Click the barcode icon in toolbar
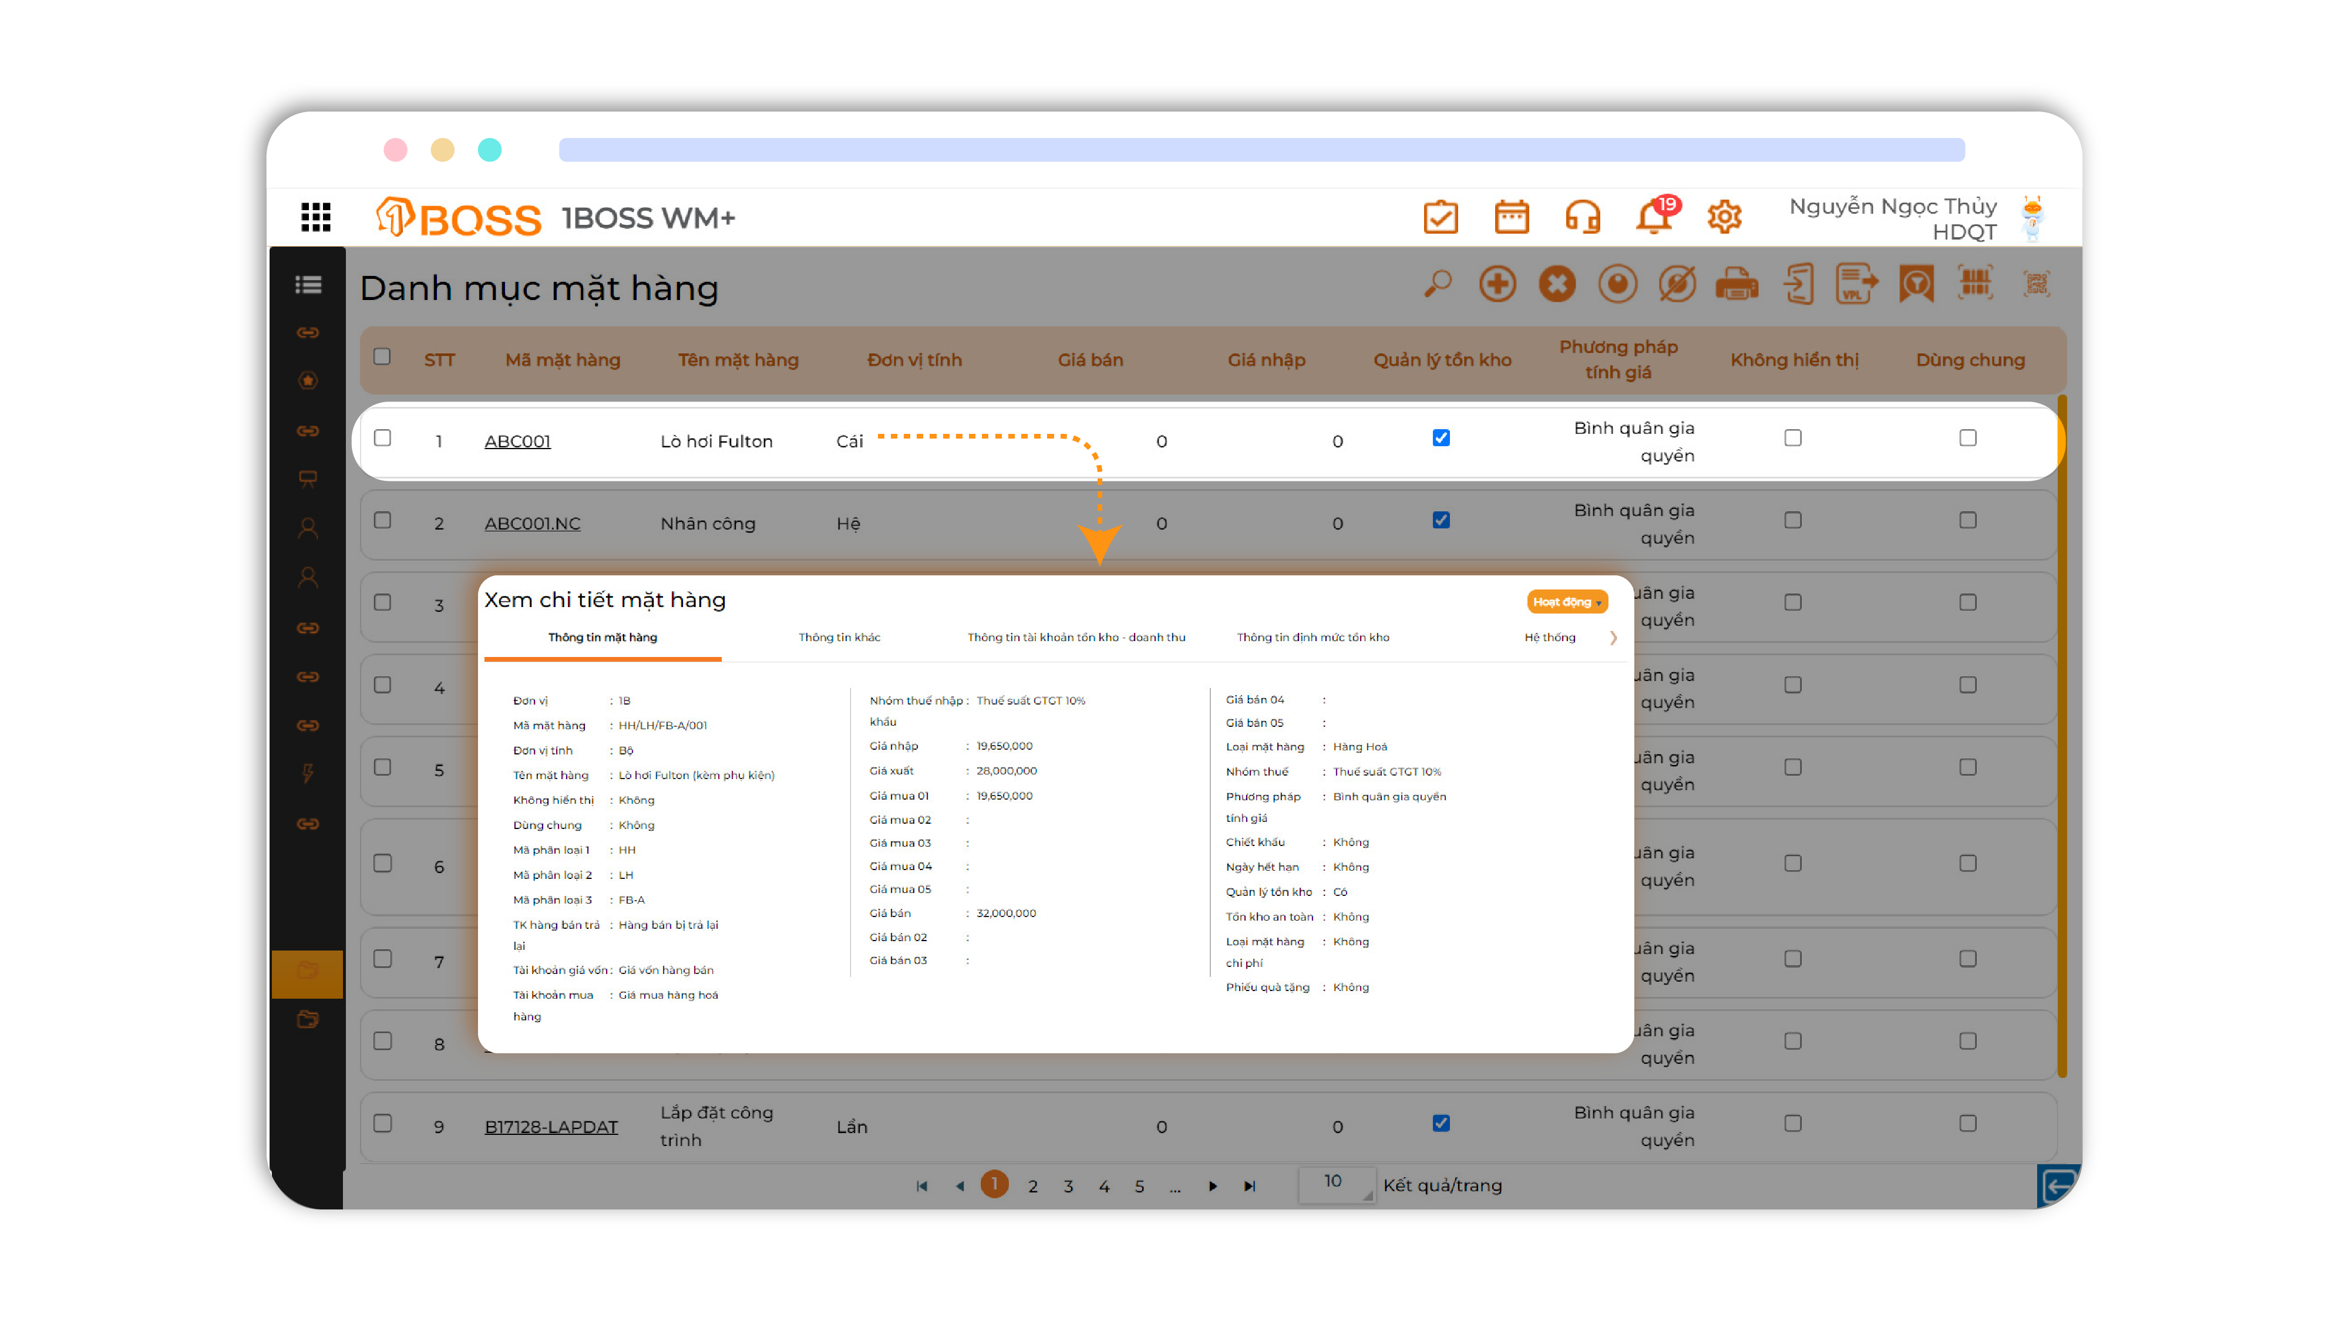 click(x=1975, y=284)
